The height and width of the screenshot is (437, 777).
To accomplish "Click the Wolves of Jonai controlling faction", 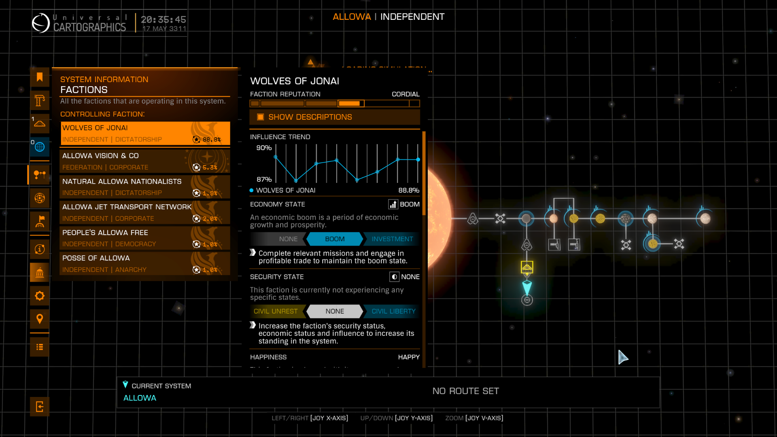I will coord(145,133).
